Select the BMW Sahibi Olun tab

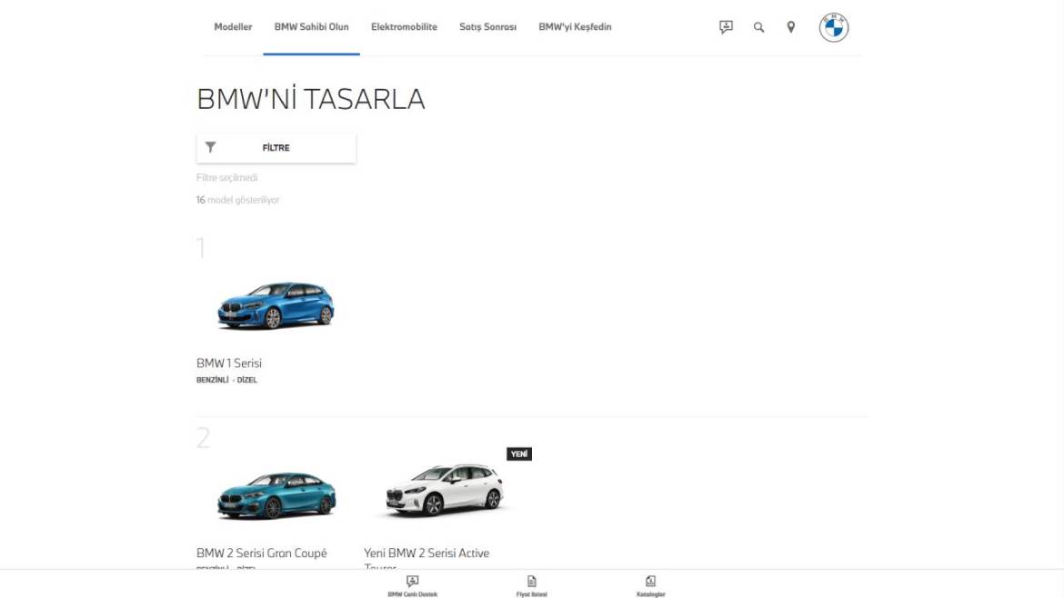click(312, 27)
